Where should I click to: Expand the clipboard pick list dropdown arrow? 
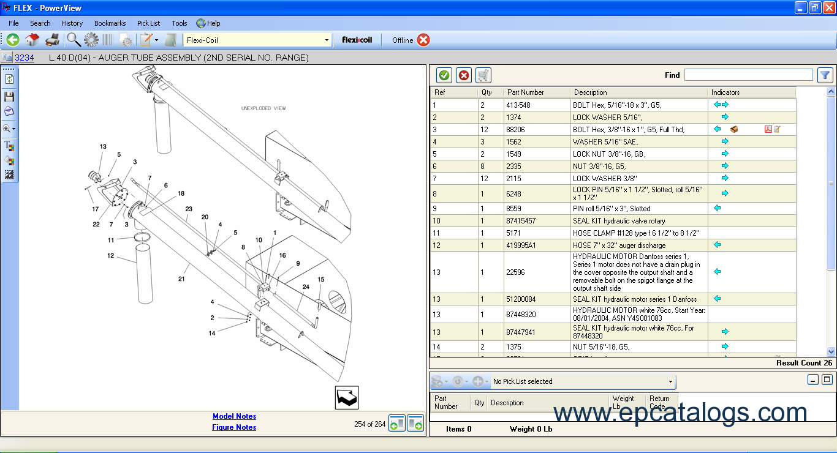coord(156,40)
